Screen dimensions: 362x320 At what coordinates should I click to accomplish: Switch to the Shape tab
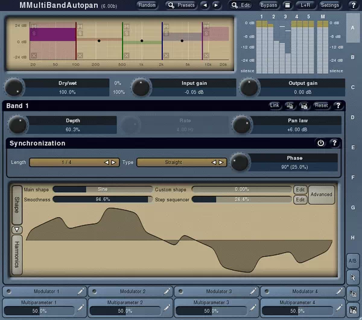[x=17, y=205]
